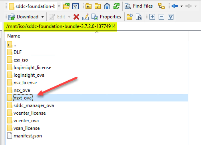
Task: Select the DLF folder
Action: point(14,52)
